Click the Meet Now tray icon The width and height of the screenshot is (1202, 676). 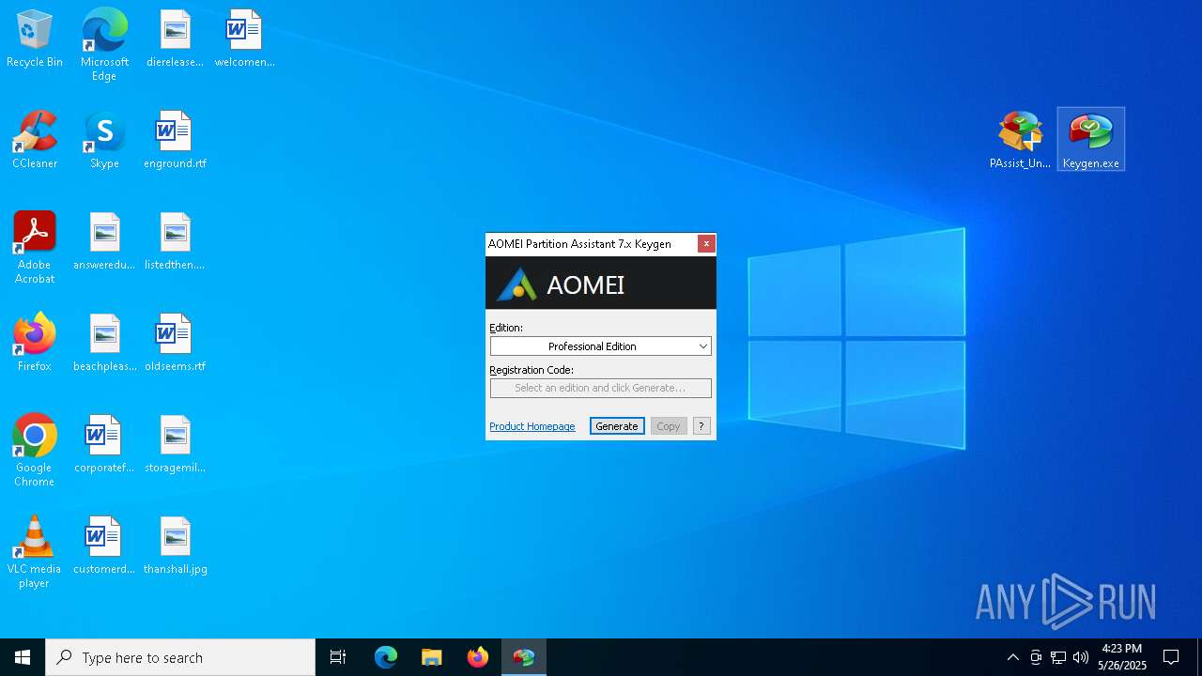click(x=1036, y=657)
